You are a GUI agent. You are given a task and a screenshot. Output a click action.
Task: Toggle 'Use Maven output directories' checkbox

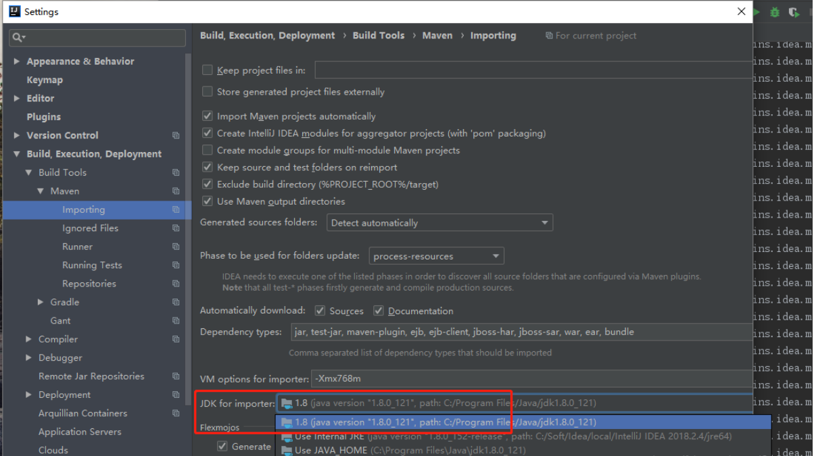[x=208, y=201]
